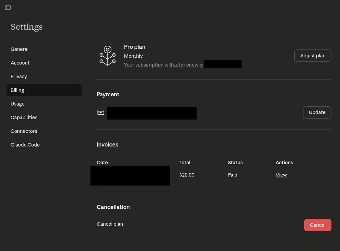Click the Date column header in Invoices
Image resolution: width=340 pixels, height=251 pixels.
pyautogui.click(x=103, y=163)
